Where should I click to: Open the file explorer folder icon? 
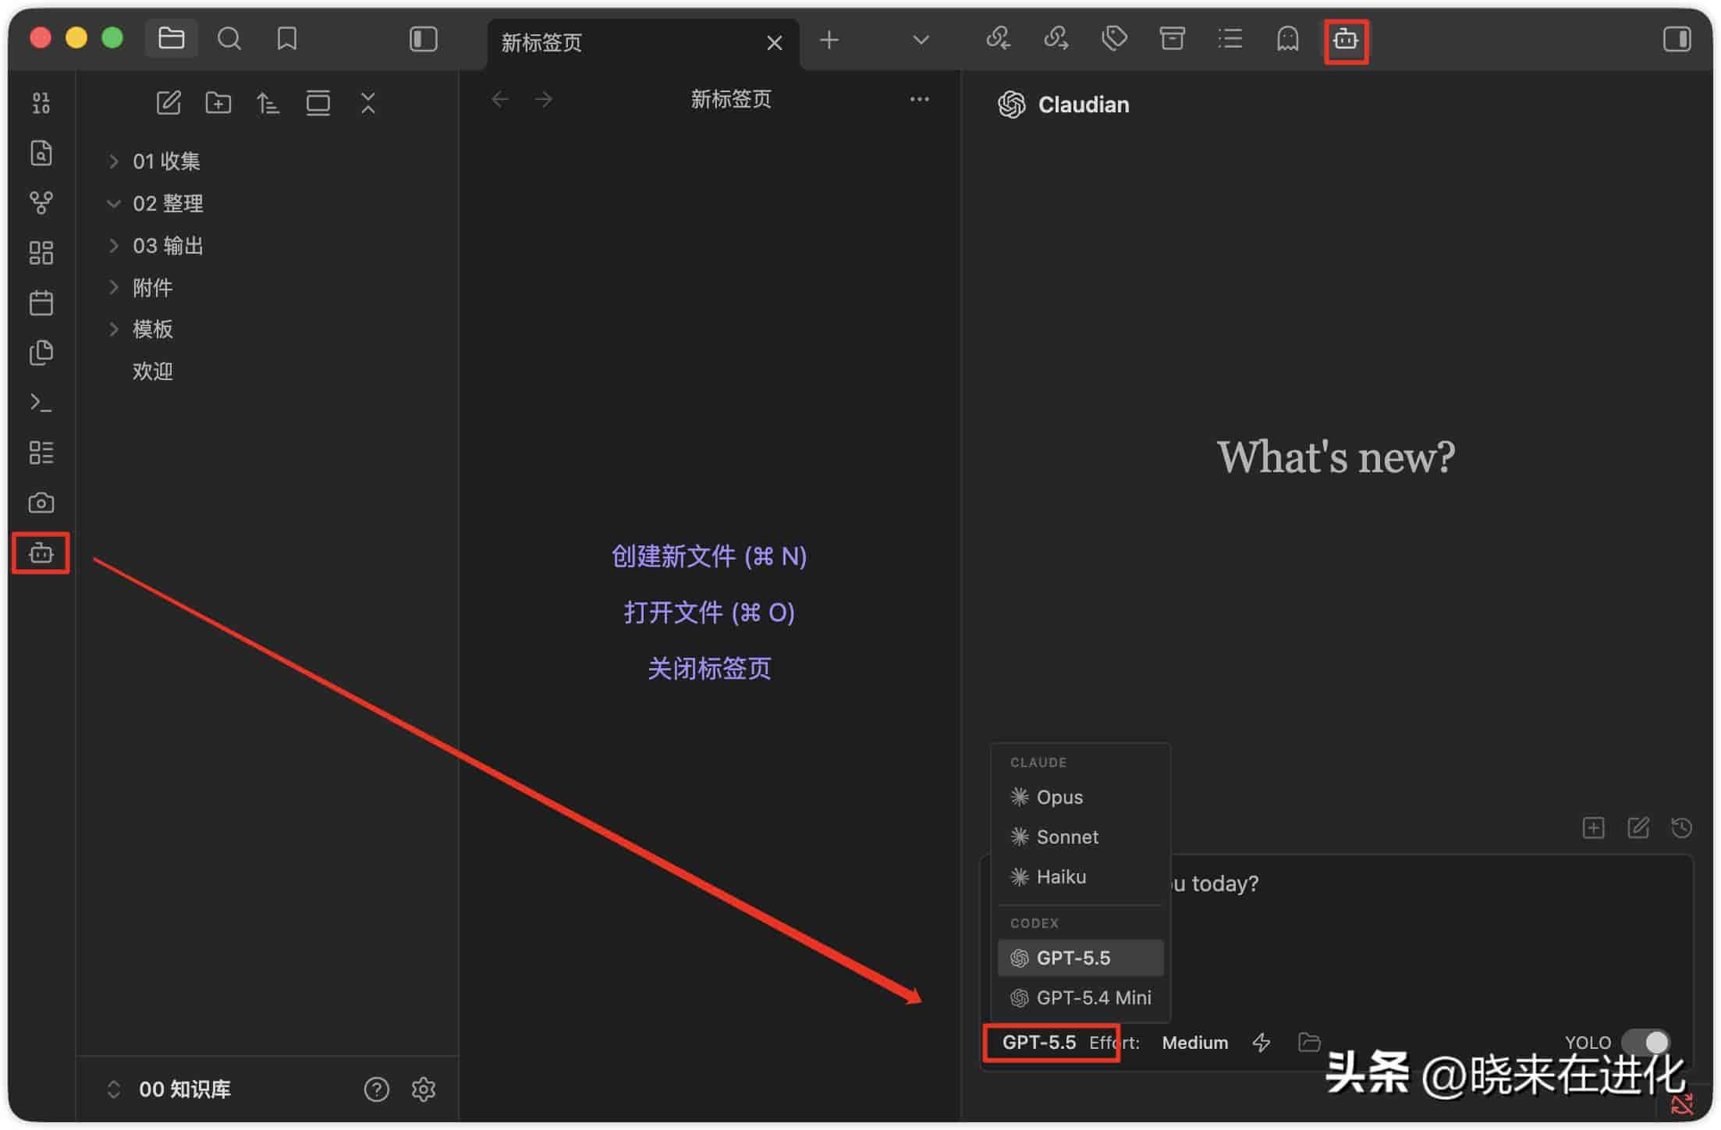171,38
